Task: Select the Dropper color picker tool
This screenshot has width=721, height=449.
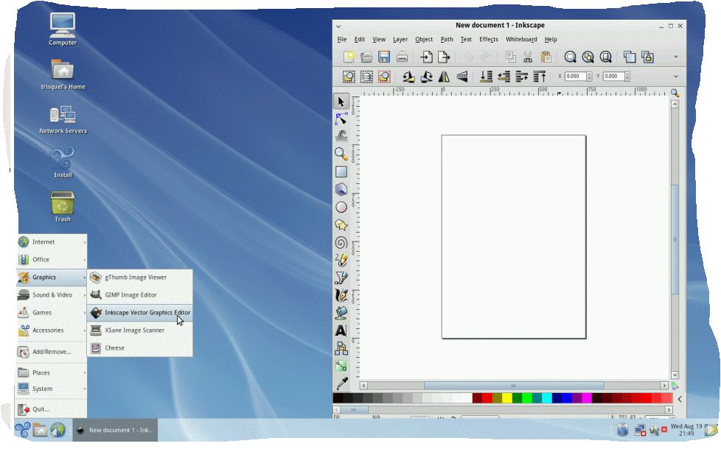Action: coord(341,383)
